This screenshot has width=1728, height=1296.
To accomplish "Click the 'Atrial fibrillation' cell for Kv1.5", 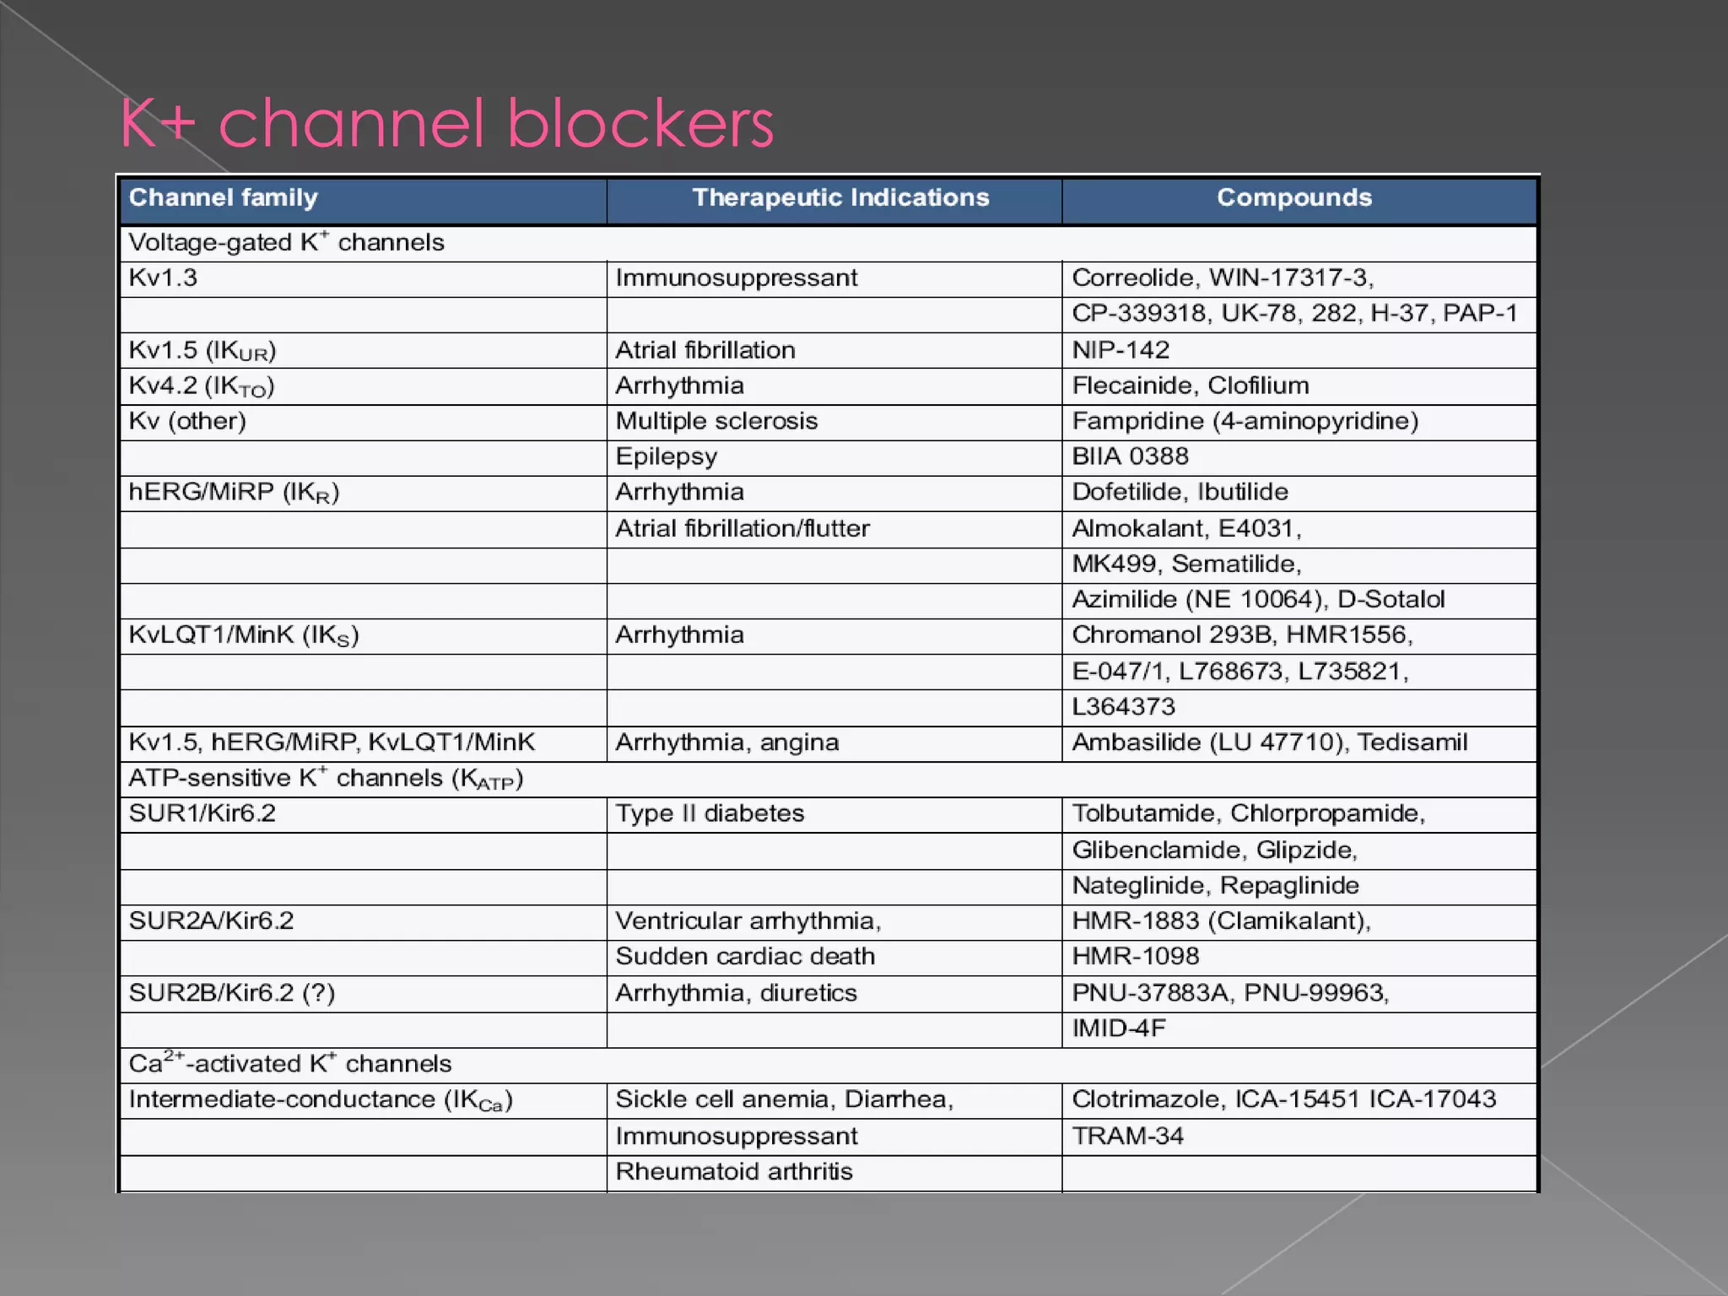I will click(834, 350).
